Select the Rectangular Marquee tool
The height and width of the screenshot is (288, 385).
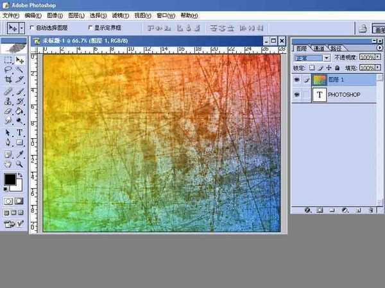click(x=8, y=60)
